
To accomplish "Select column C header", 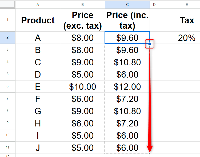I will [x=127, y=5].
